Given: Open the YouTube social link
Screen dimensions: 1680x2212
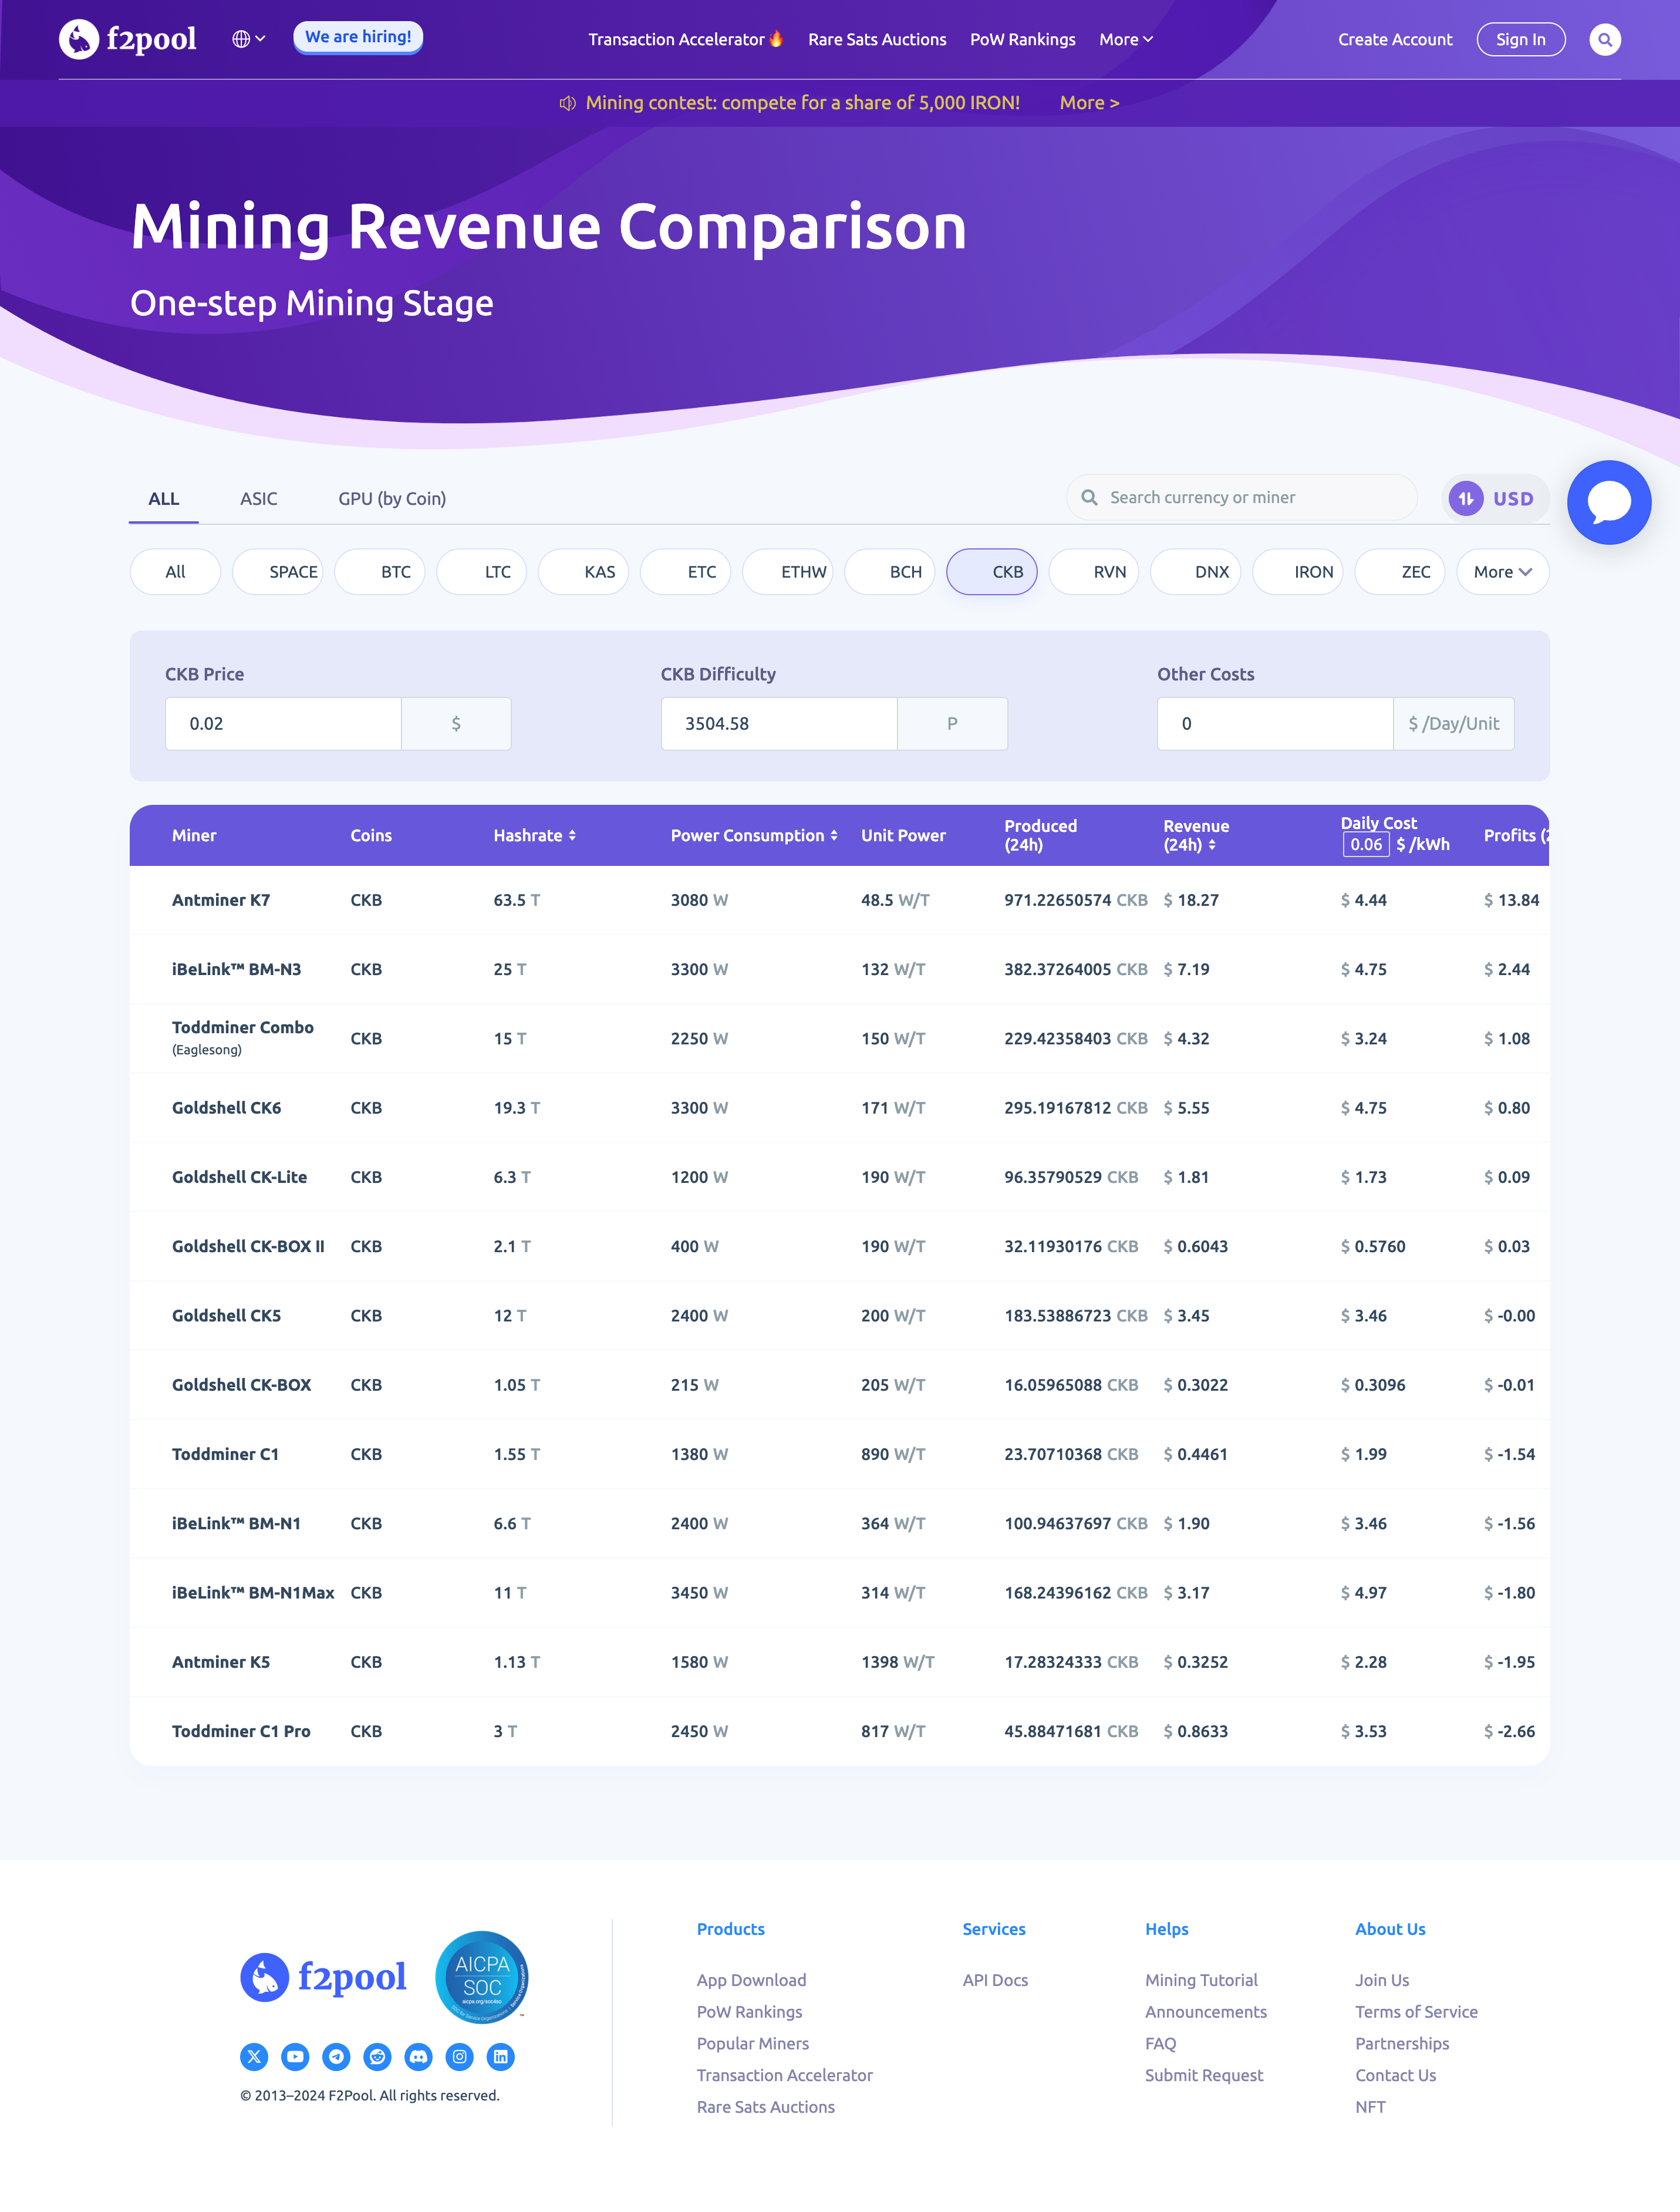Looking at the screenshot, I should tap(295, 2057).
